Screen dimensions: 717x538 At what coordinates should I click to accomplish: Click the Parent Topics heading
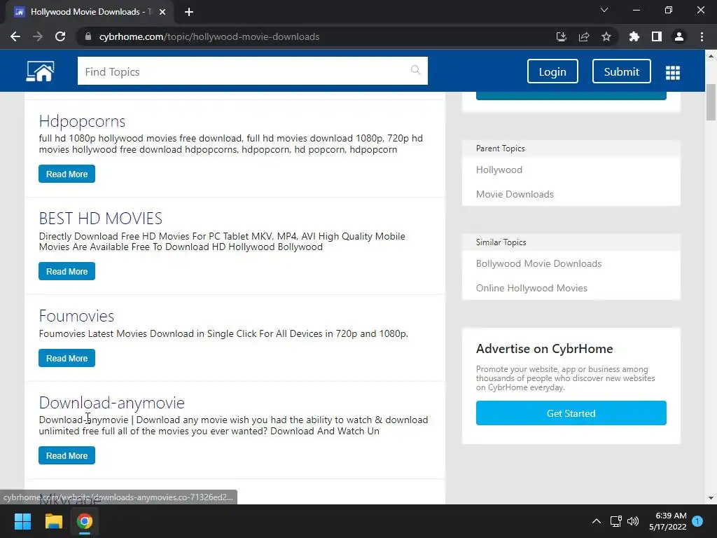click(500, 149)
